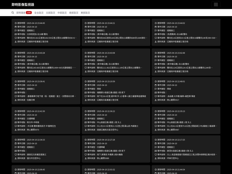The height and width of the screenshot is (174, 232).
Task: Click the map icon beside 新北市-中和區
Action: pyautogui.click(x=15, y=122)
